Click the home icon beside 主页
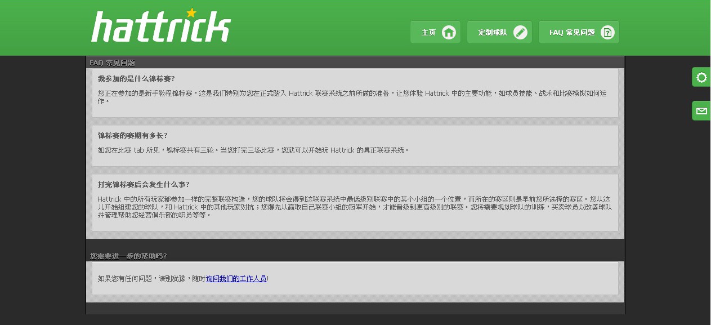The image size is (711, 325). 449,32
